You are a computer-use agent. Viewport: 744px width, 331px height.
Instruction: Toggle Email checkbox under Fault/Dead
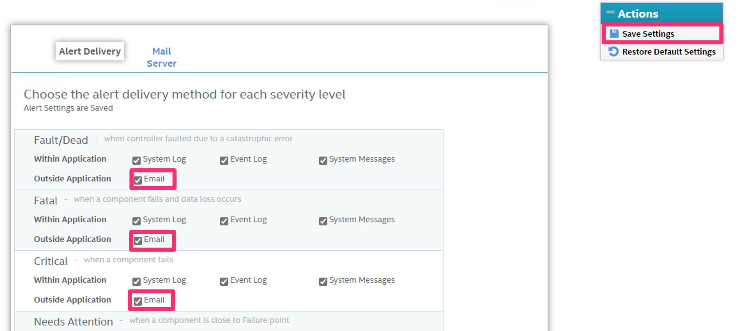point(138,180)
